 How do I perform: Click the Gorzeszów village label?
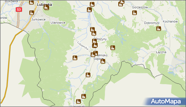click(x=140, y=7)
